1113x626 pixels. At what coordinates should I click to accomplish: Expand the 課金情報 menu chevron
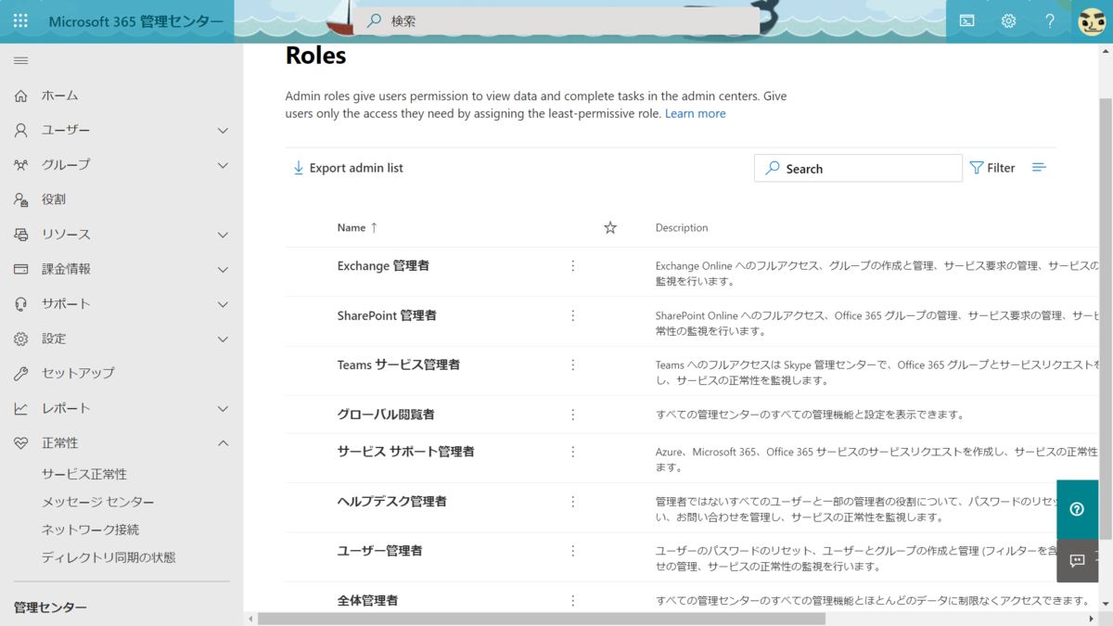coord(223,270)
